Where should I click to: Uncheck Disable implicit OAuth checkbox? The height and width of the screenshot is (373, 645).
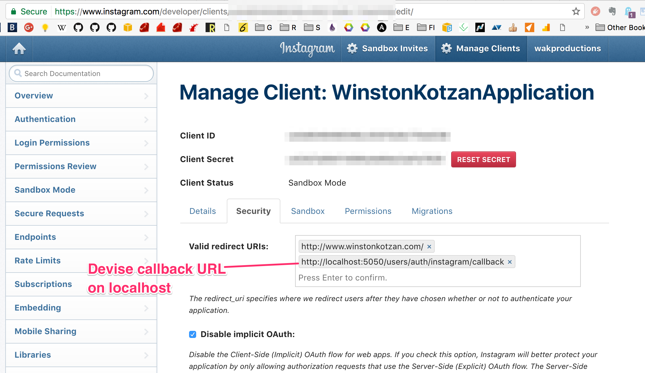[193, 334]
